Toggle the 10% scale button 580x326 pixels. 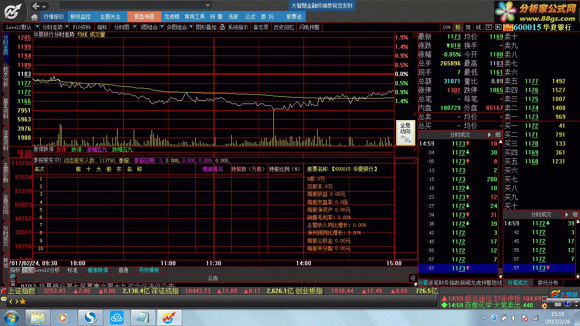click(x=446, y=27)
